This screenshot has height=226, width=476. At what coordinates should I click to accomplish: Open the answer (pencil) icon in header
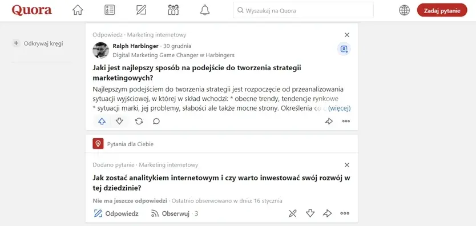[141, 10]
